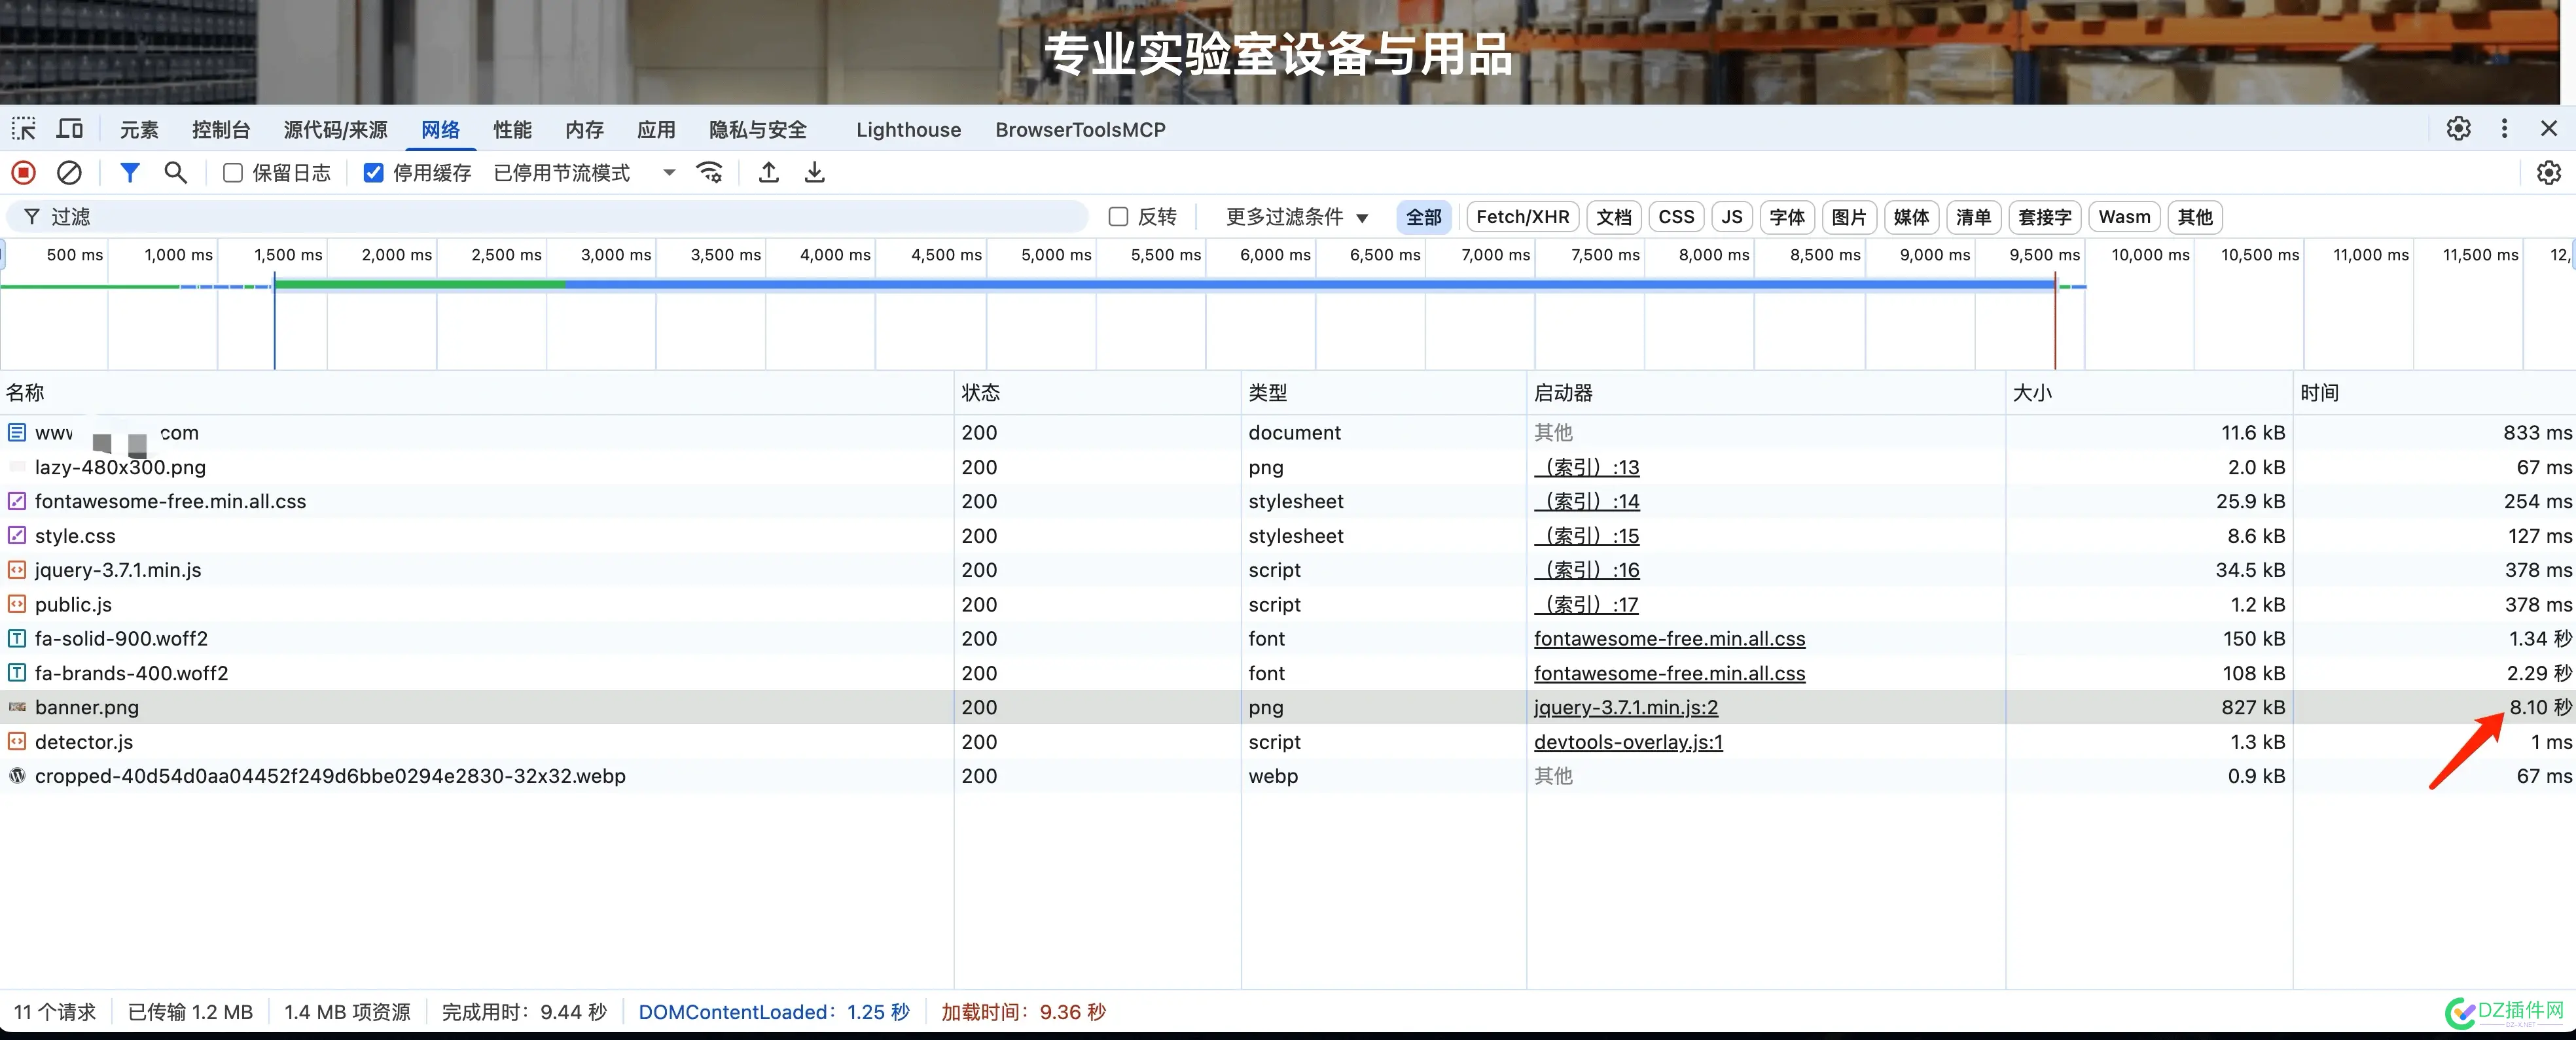Open the 隐私与安全 tab
Screen dimensions: 2576x1040
pyautogui.click(x=757, y=130)
